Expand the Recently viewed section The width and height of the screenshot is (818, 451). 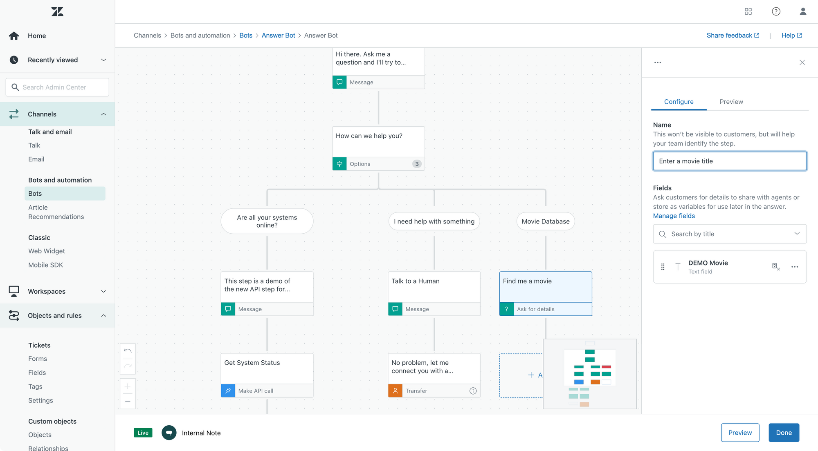click(x=103, y=60)
